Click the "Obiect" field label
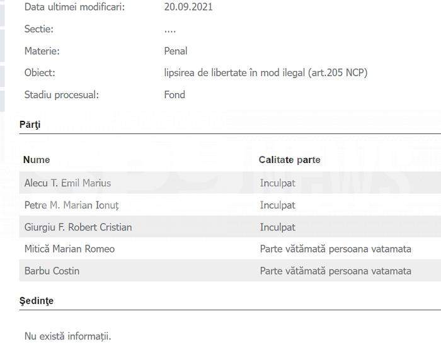 click(x=40, y=73)
